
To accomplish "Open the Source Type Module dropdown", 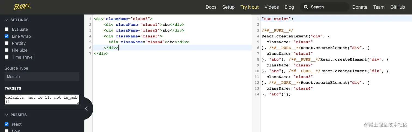I will pos(42,77).
